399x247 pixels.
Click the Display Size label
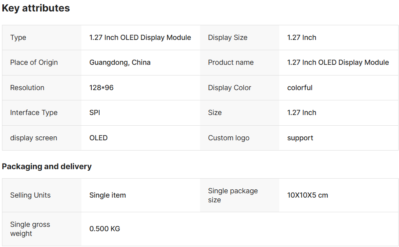228,38
